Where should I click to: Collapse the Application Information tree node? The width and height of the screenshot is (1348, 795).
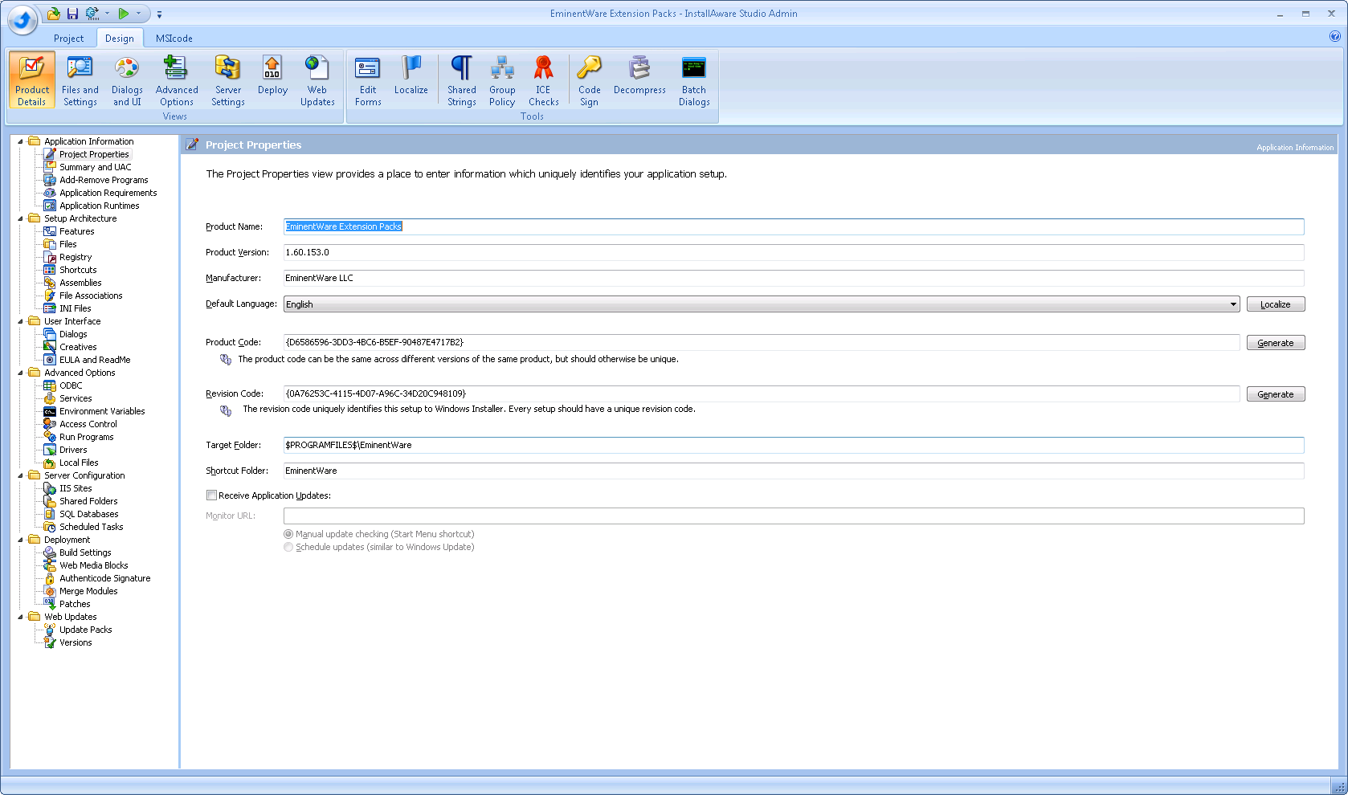[21, 141]
